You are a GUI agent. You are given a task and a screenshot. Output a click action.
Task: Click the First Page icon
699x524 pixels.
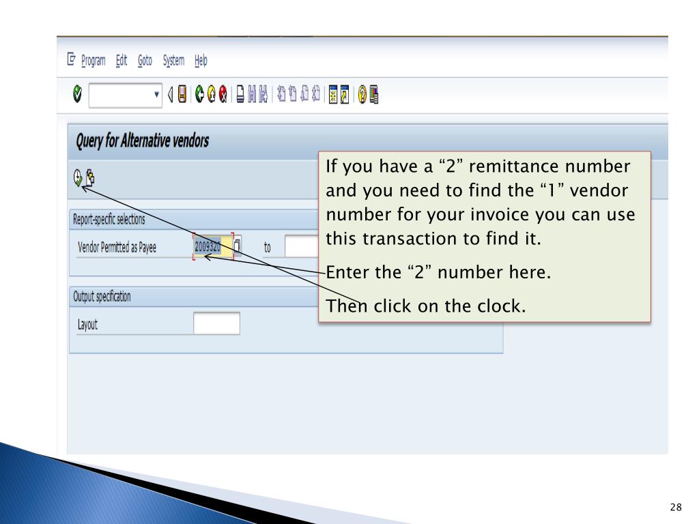tap(281, 94)
